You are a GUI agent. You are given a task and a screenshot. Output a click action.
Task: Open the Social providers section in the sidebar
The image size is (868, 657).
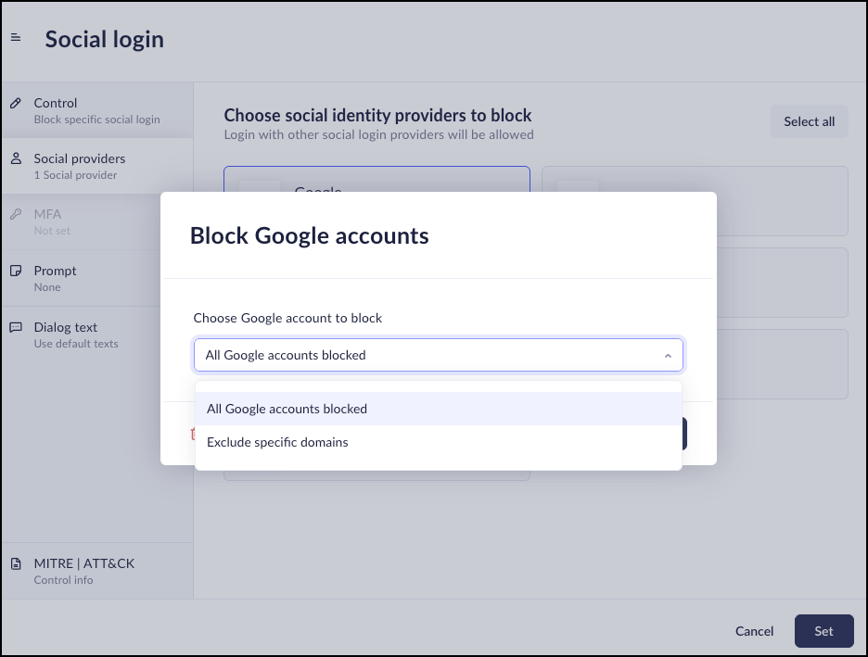click(x=96, y=166)
